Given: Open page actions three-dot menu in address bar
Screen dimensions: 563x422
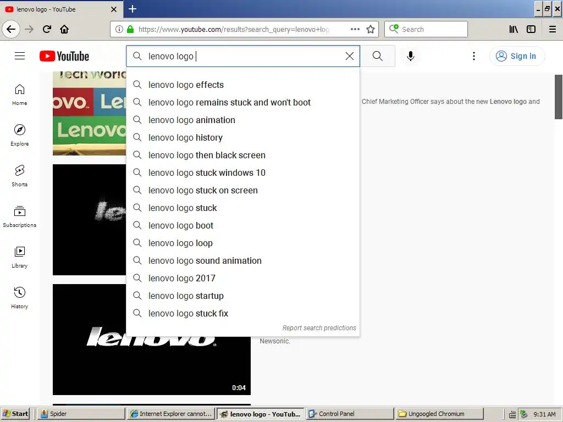Looking at the screenshot, I should click(x=355, y=30).
